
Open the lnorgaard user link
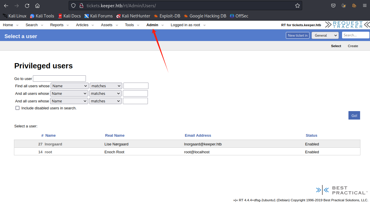click(x=53, y=144)
